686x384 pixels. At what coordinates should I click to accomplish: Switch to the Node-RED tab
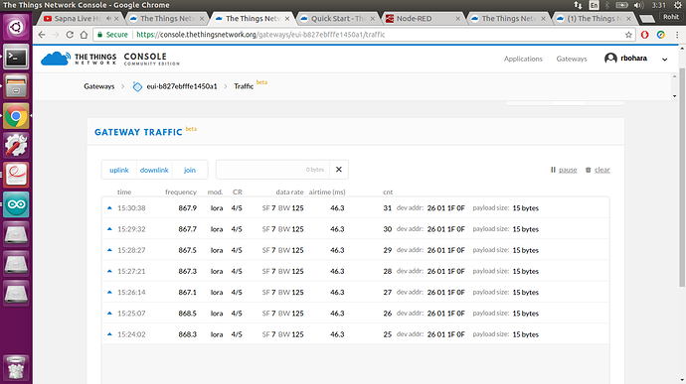click(x=421, y=19)
